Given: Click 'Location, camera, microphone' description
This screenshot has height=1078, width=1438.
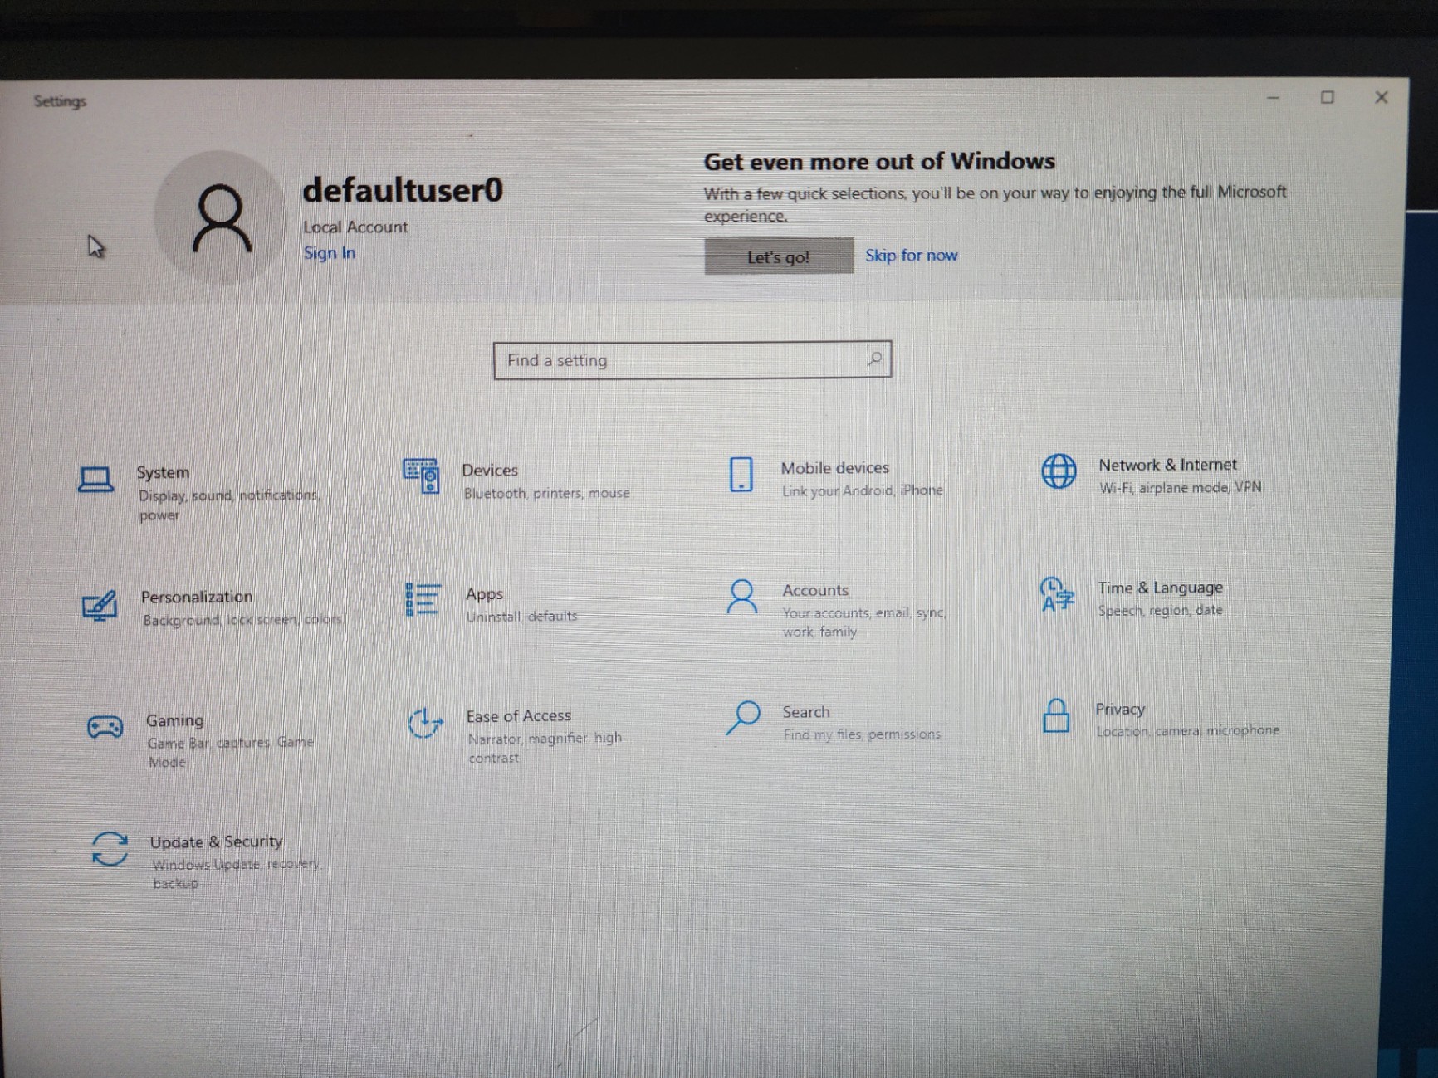Looking at the screenshot, I should pos(1187,731).
